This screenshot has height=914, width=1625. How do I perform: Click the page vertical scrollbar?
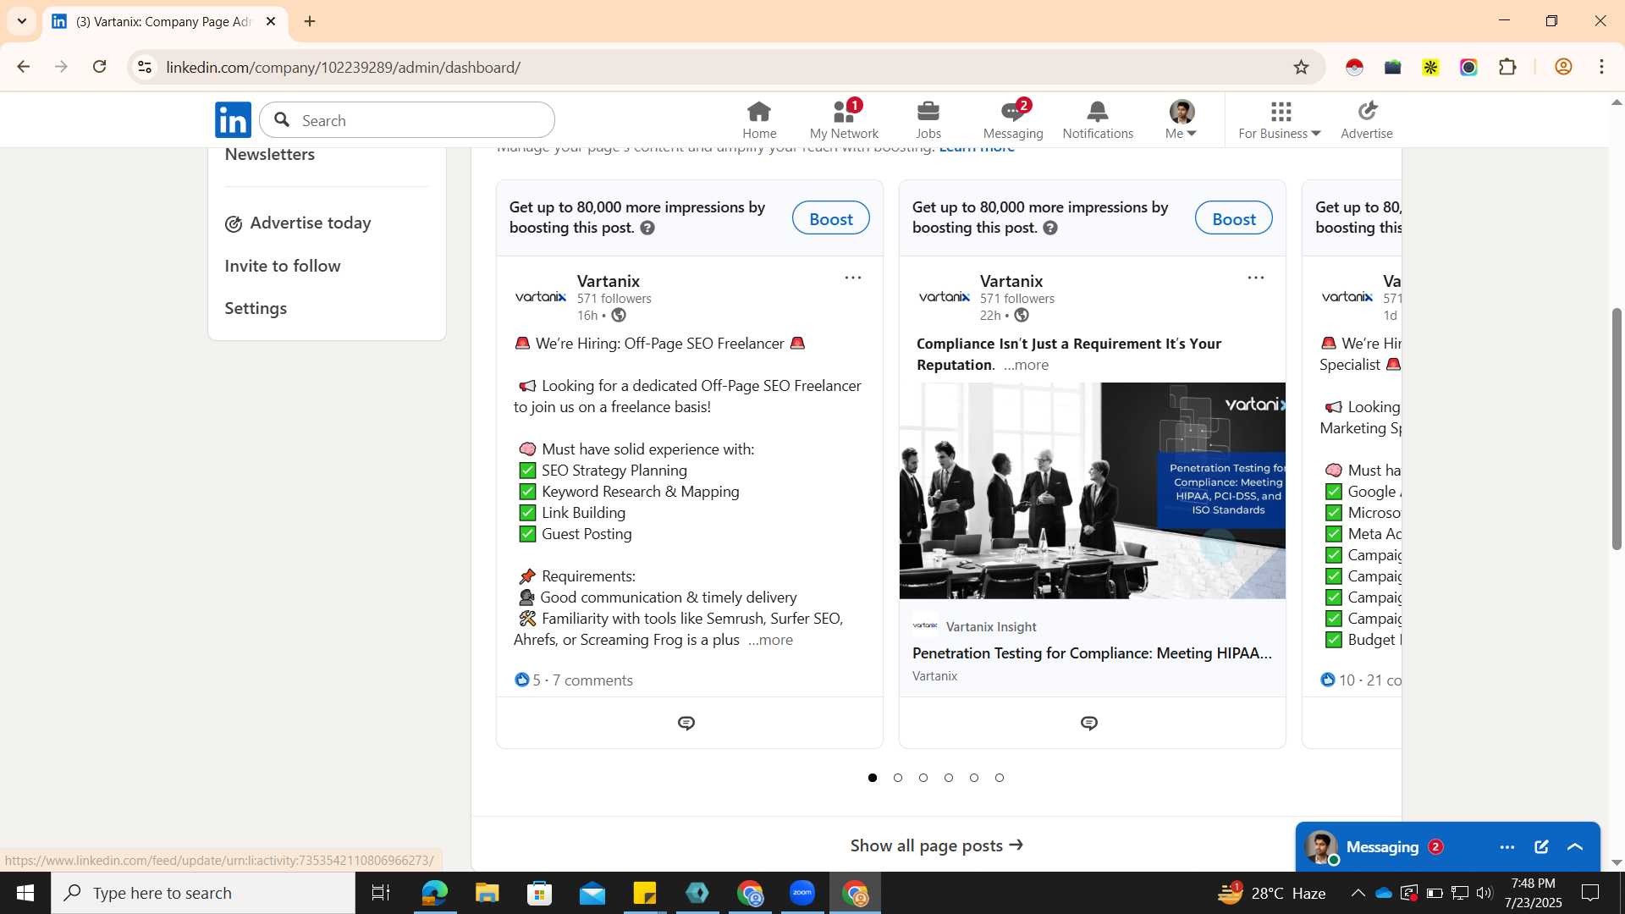1617,428
